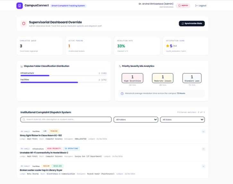
Task: Click the 33% resolution rate value
Action: click(x=121, y=46)
